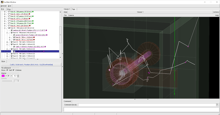Click the magenta square on the Cu65 11.60 keV Position row

click(x=45, y=47)
